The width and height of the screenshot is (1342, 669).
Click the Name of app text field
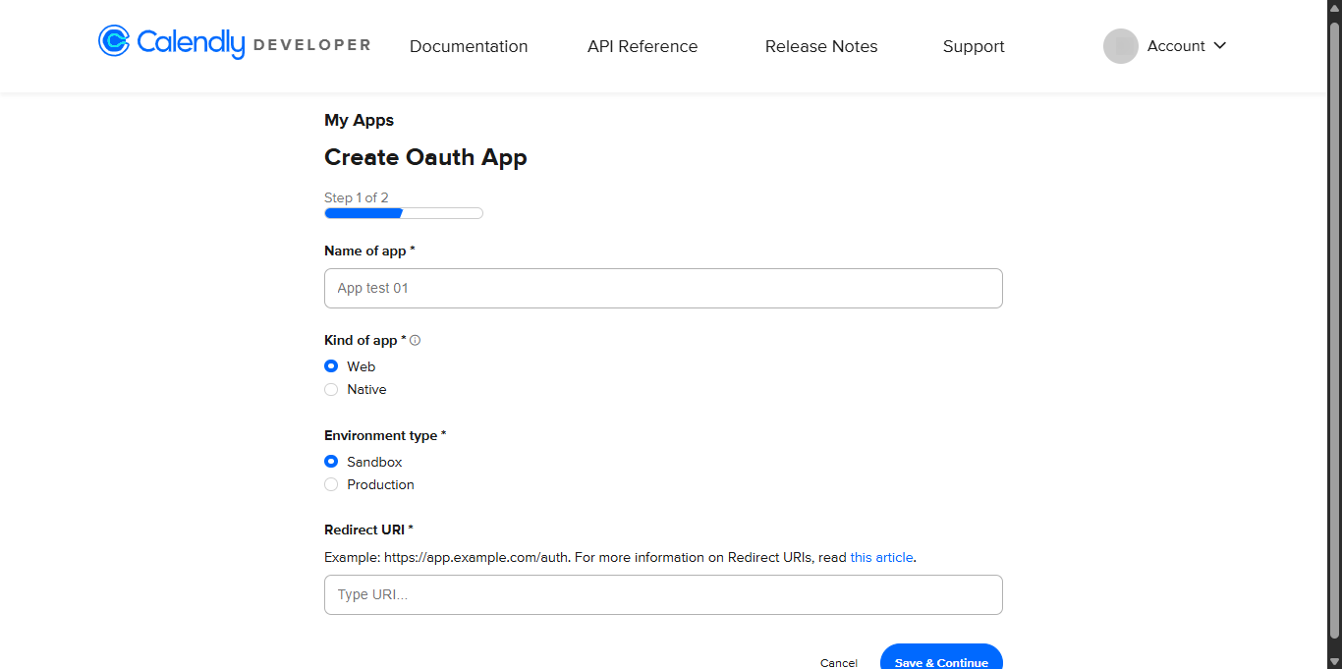[x=663, y=289]
